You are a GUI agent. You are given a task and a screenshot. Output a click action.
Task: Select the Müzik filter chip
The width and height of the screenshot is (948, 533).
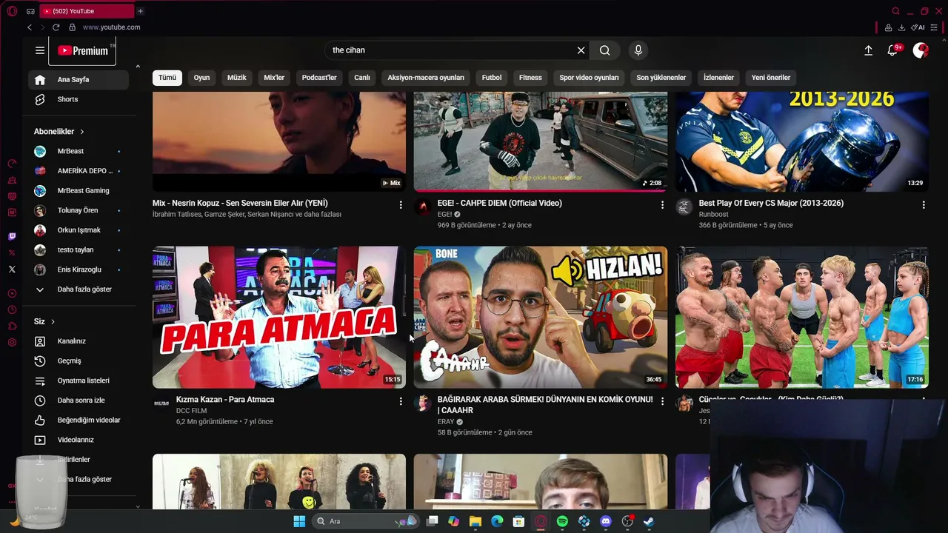[x=237, y=78]
